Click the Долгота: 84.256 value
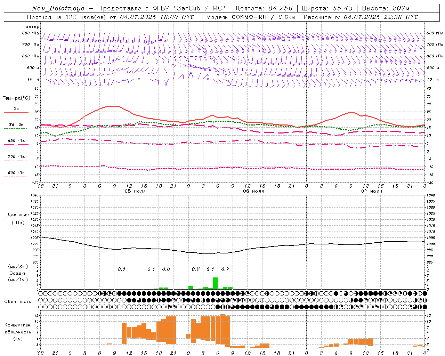This screenshot has width=445, height=356. (264, 8)
